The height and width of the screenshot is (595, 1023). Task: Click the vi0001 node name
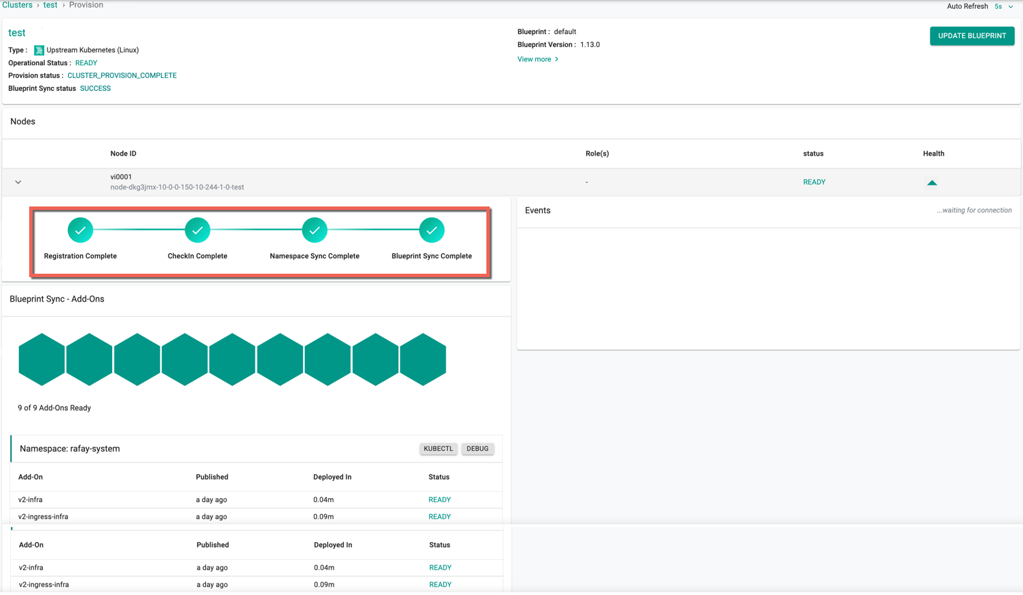click(x=121, y=177)
